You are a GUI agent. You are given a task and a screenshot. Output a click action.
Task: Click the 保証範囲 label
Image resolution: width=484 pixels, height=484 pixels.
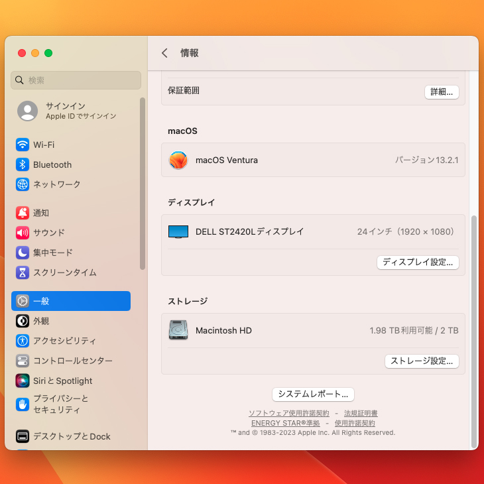click(184, 90)
